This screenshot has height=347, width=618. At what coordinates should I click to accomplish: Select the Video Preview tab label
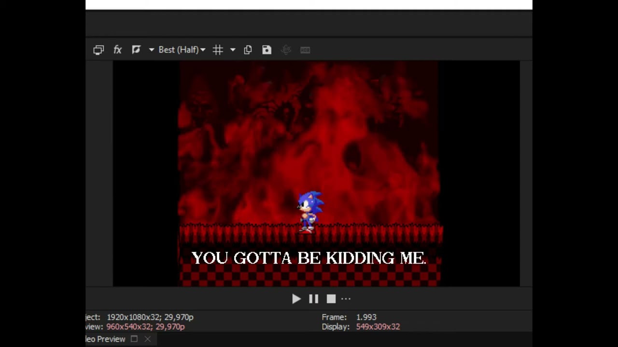tap(105, 339)
